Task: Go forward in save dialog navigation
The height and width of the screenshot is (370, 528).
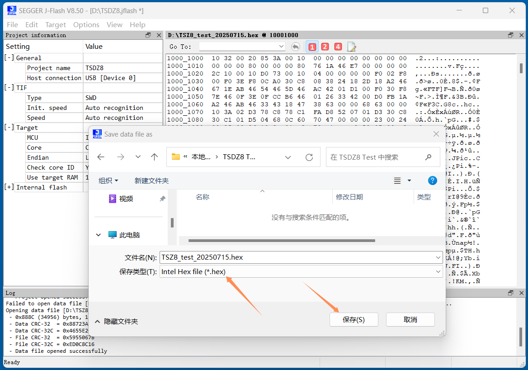Action: tap(120, 157)
